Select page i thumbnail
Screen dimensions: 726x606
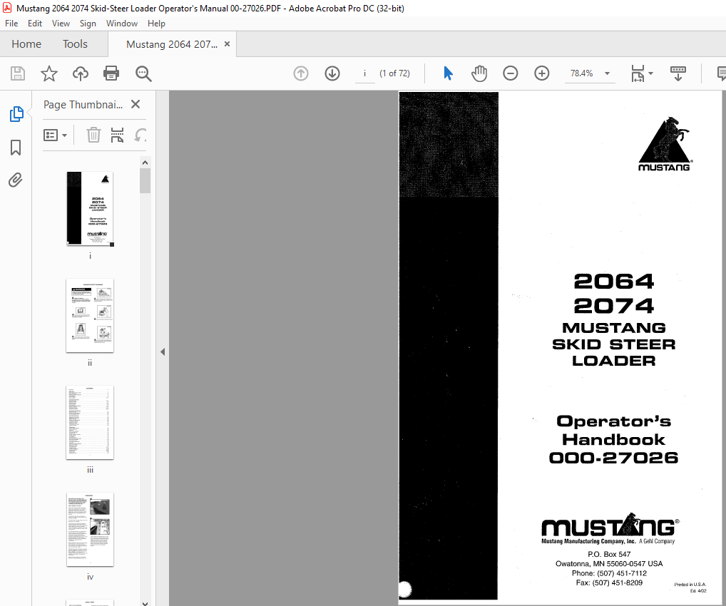90,208
